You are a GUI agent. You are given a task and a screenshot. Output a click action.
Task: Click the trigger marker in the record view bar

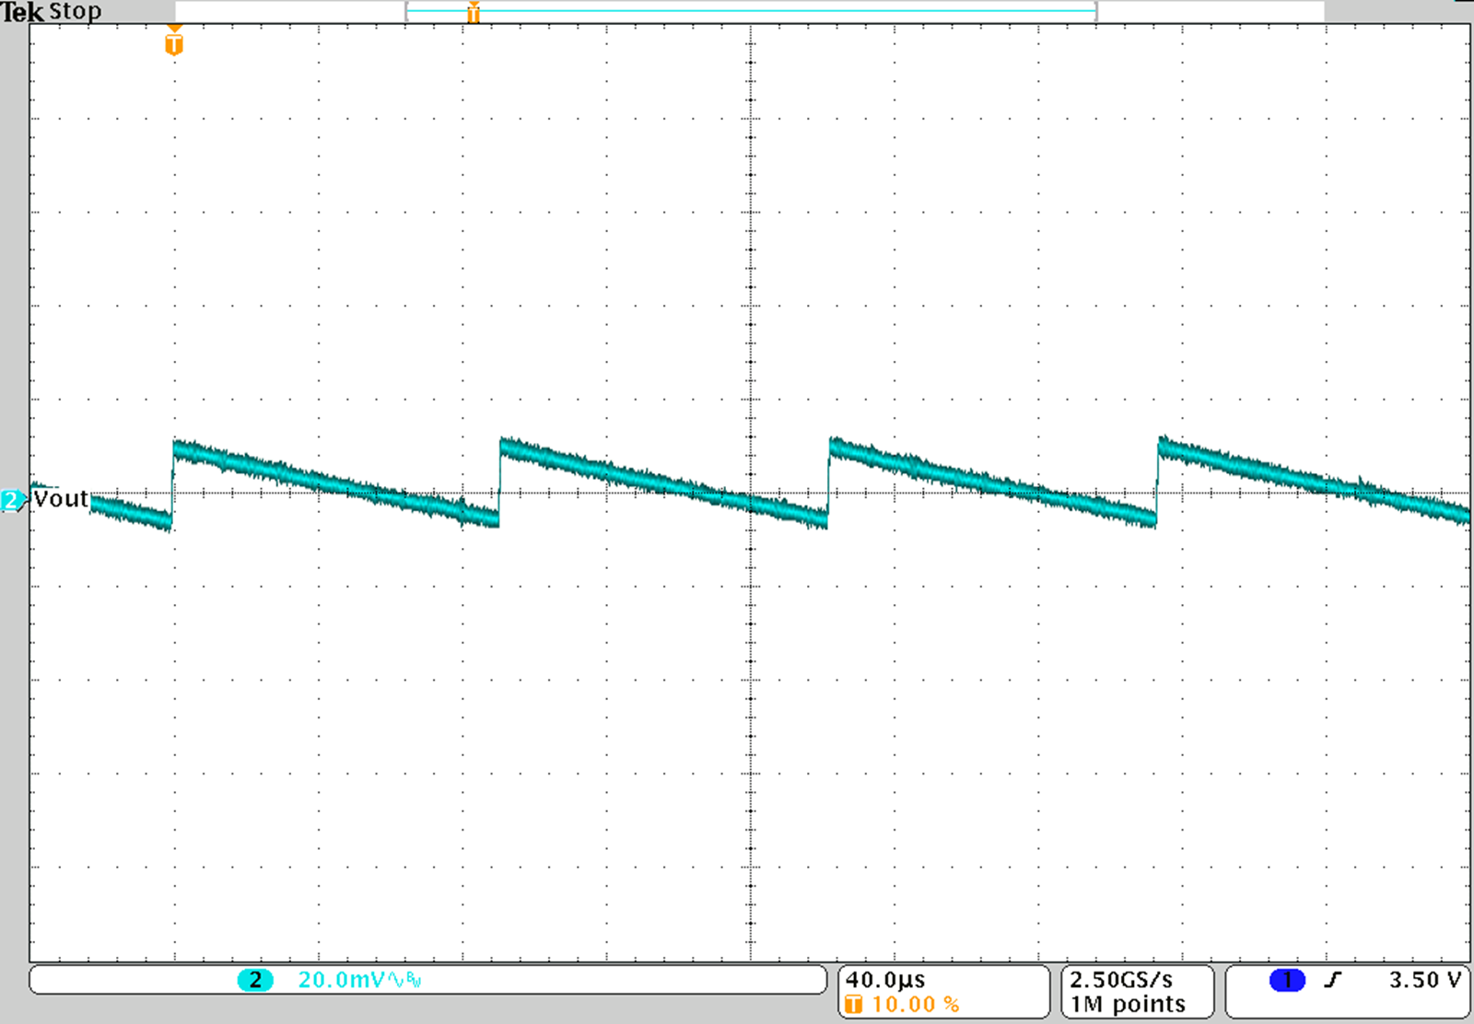click(474, 12)
